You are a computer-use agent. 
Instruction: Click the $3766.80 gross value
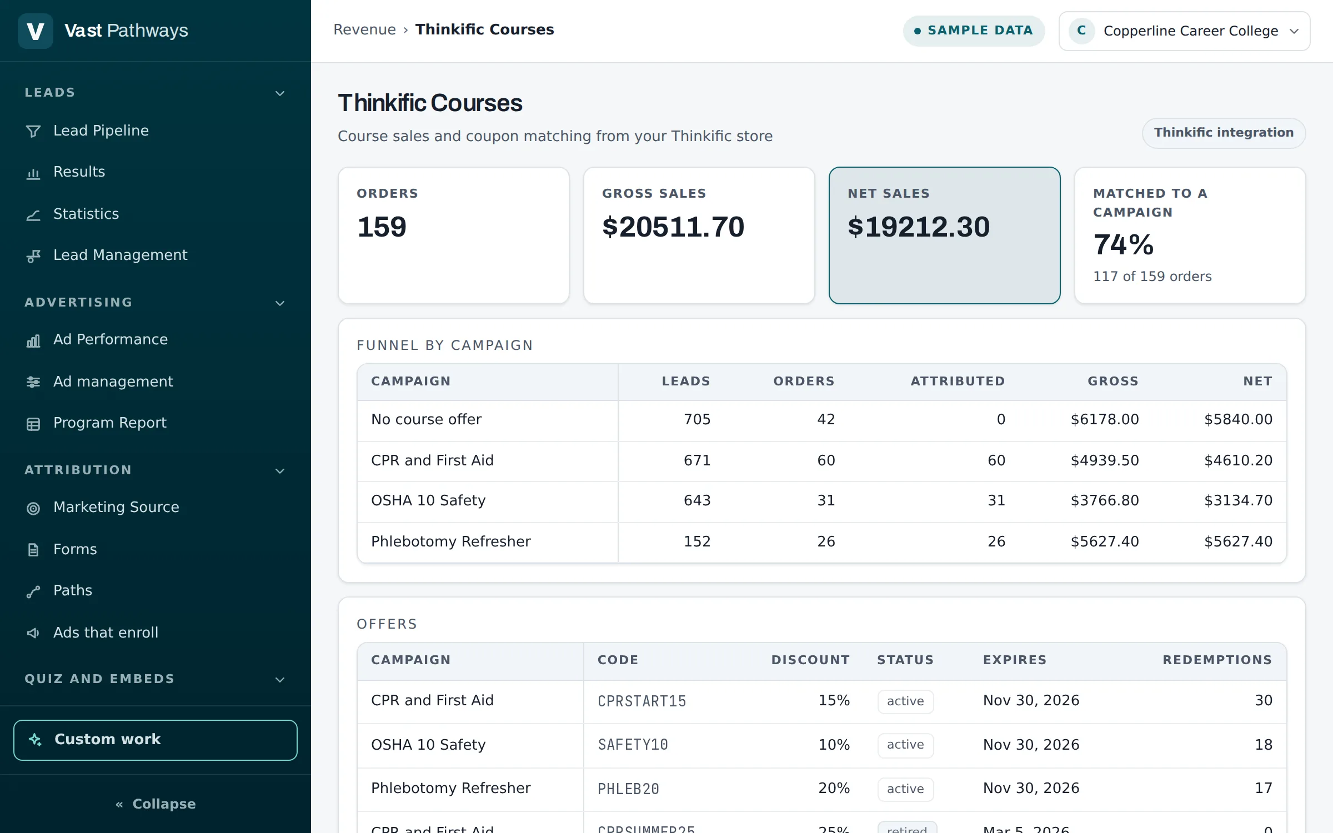pyautogui.click(x=1105, y=500)
